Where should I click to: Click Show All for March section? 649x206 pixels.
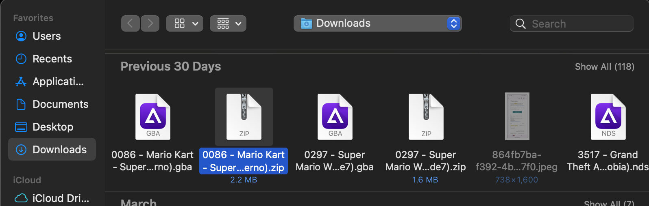608,203
